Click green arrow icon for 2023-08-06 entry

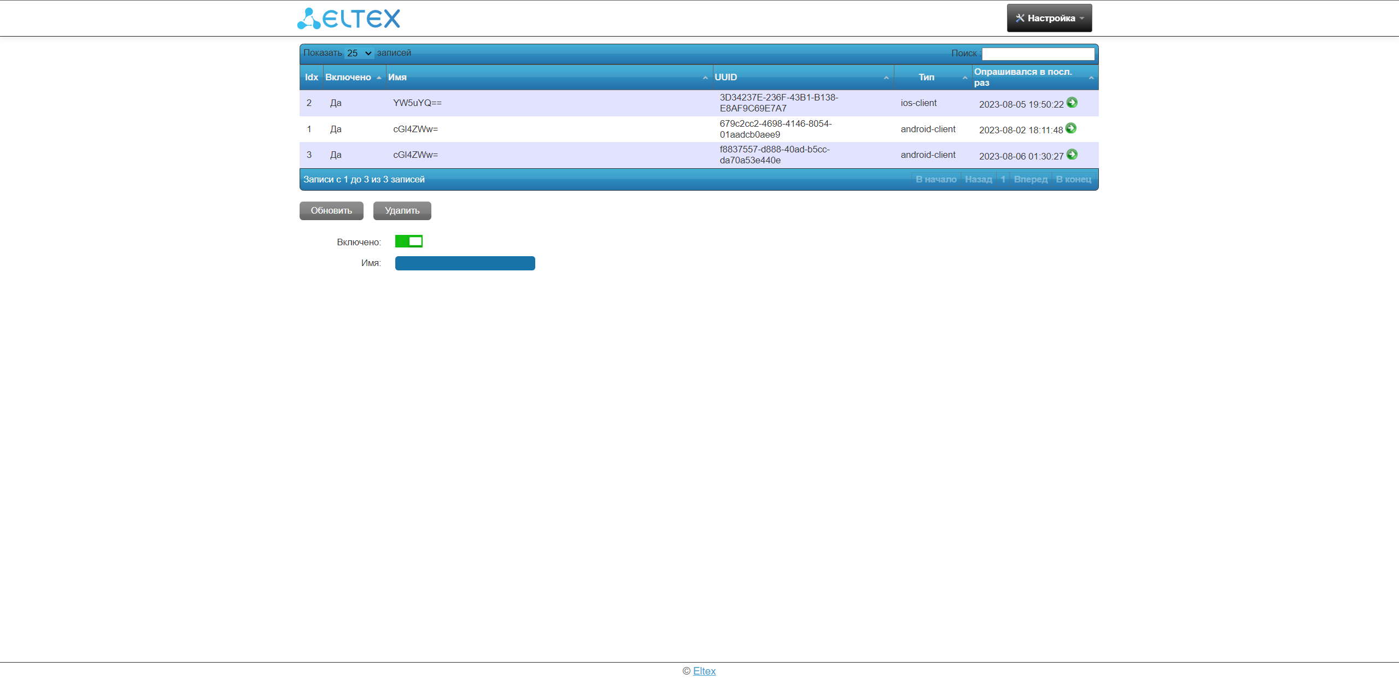click(1072, 155)
